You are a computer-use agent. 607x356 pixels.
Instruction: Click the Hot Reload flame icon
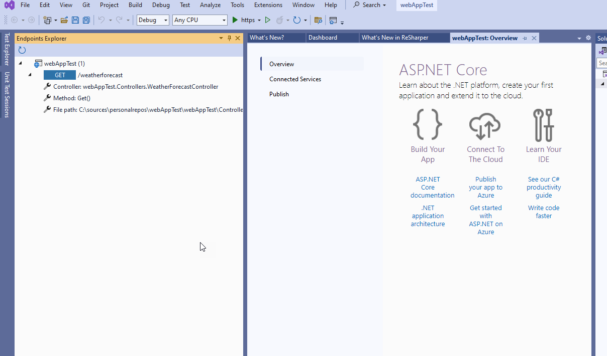(x=280, y=20)
